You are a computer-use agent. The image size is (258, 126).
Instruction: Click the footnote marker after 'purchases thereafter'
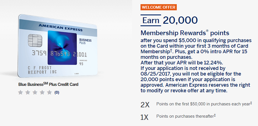pyautogui.click(x=215, y=115)
